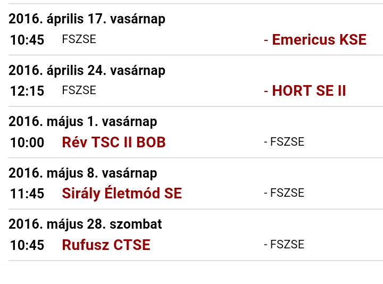Click the 10:45 time on the Emericus KSE row

(27, 40)
